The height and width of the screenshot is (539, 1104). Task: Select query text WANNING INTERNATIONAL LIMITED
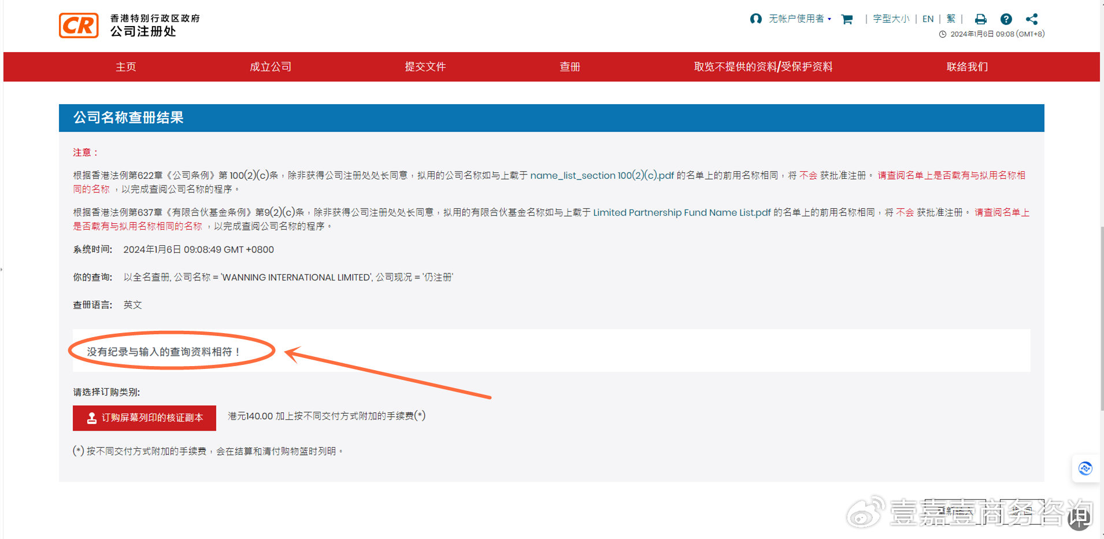(297, 278)
